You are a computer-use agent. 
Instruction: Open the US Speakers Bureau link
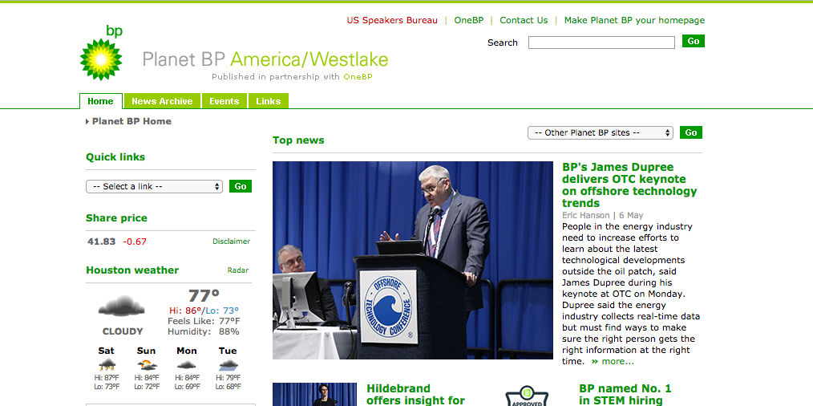tap(392, 20)
